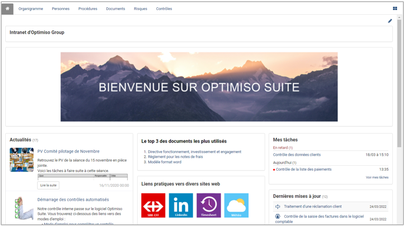
Task: Follow the Voir mes tâches link
Action: pyautogui.click(x=376, y=177)
